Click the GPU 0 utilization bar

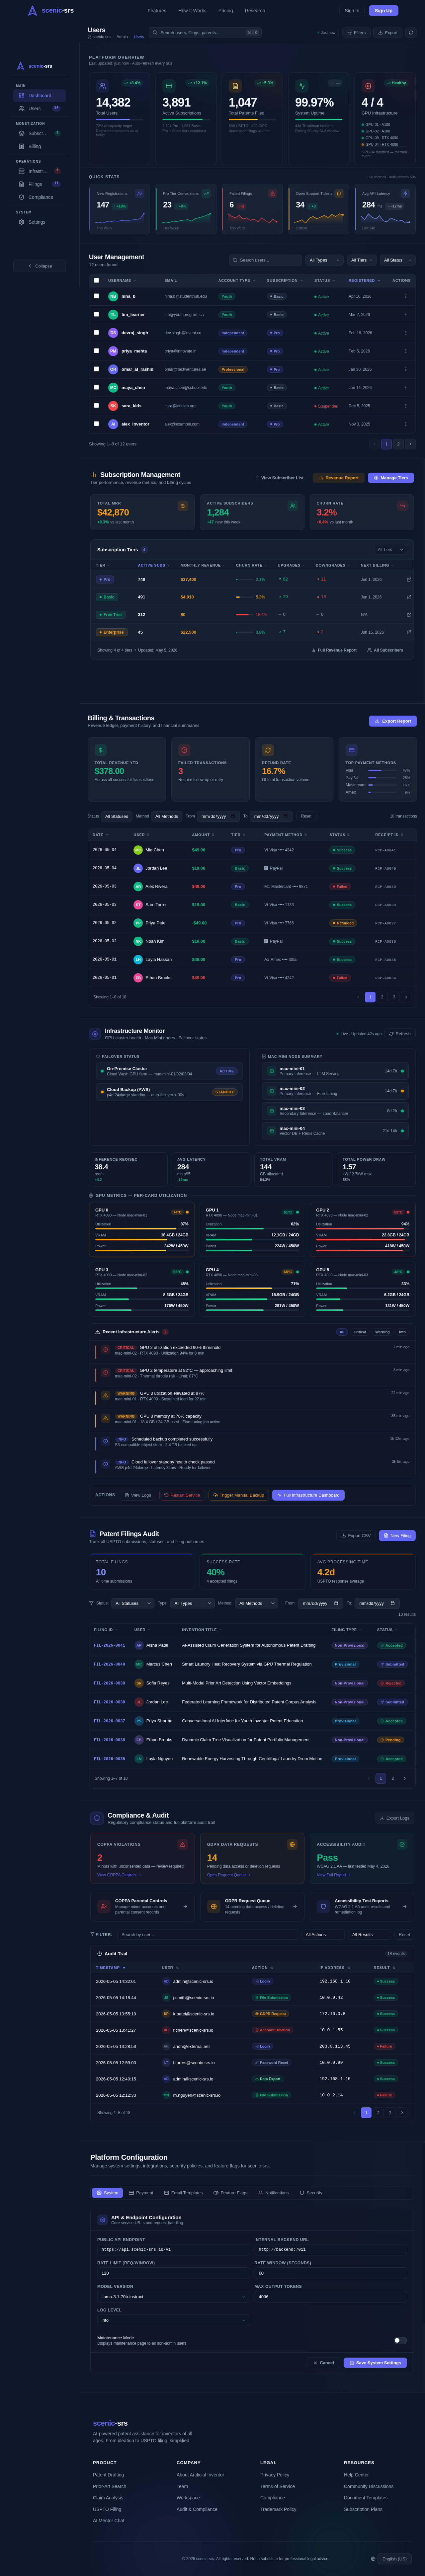[142, 1229]
